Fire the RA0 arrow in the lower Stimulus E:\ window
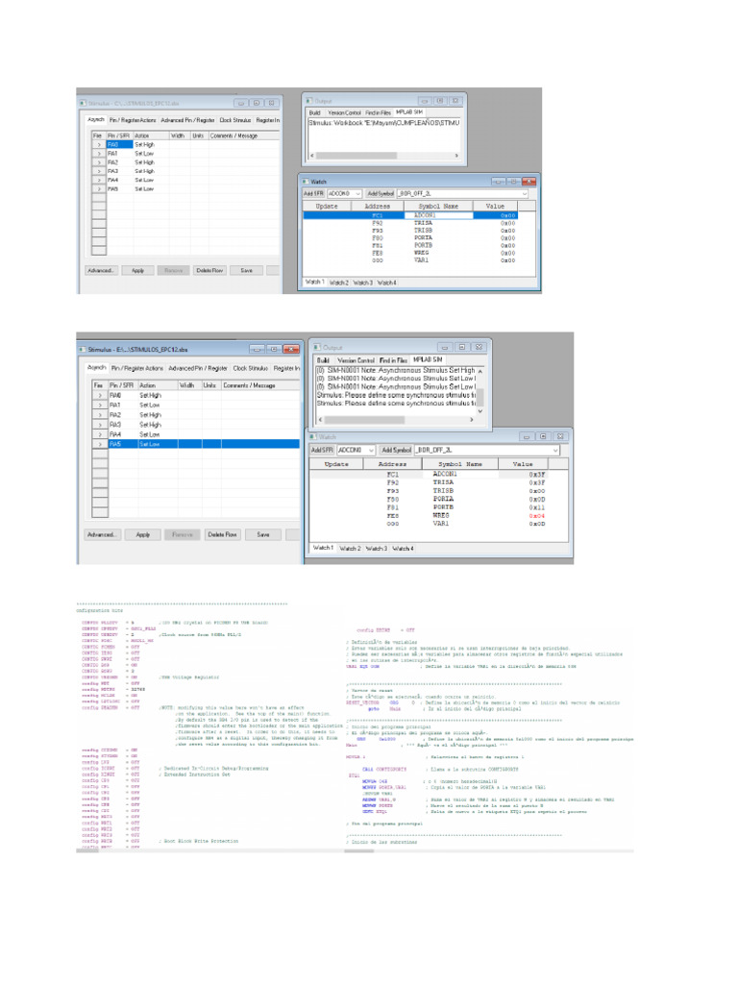 point(100,395)
